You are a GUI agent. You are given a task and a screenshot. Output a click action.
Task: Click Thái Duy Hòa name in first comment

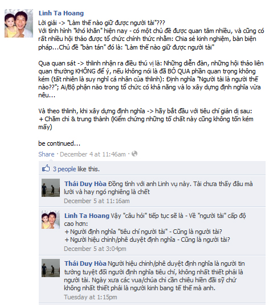(85, 184)
